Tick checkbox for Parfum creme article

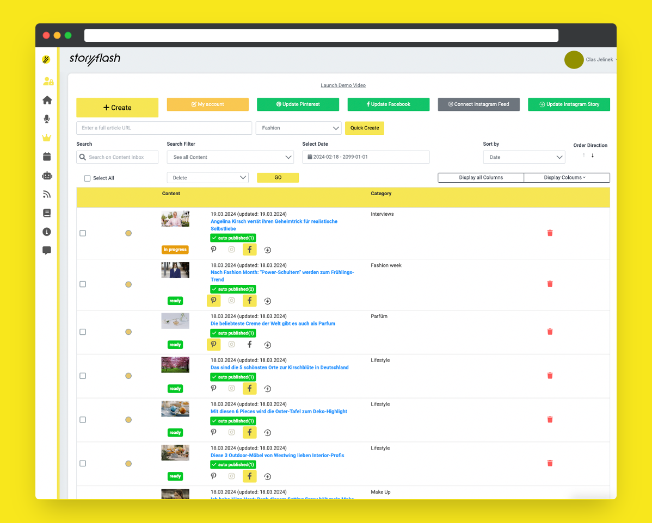[83, 332]
